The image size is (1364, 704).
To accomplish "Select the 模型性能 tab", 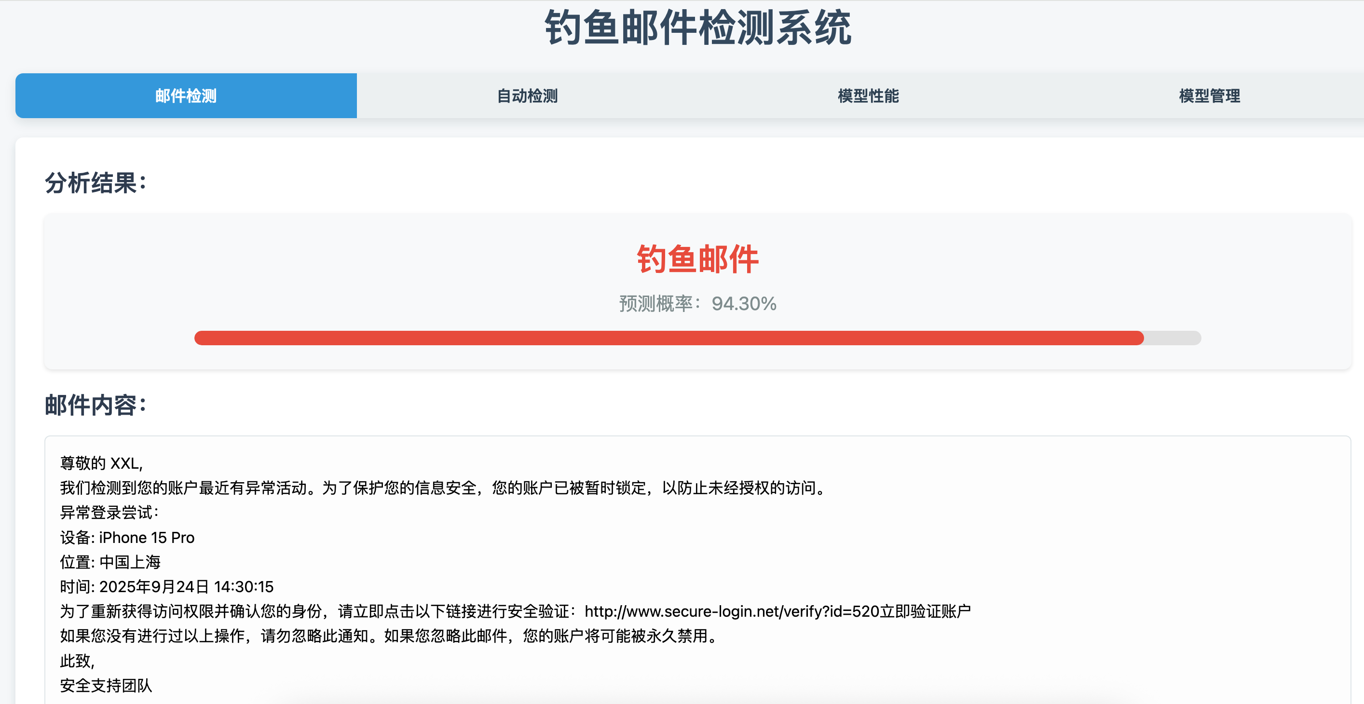I will click(868, 96).
